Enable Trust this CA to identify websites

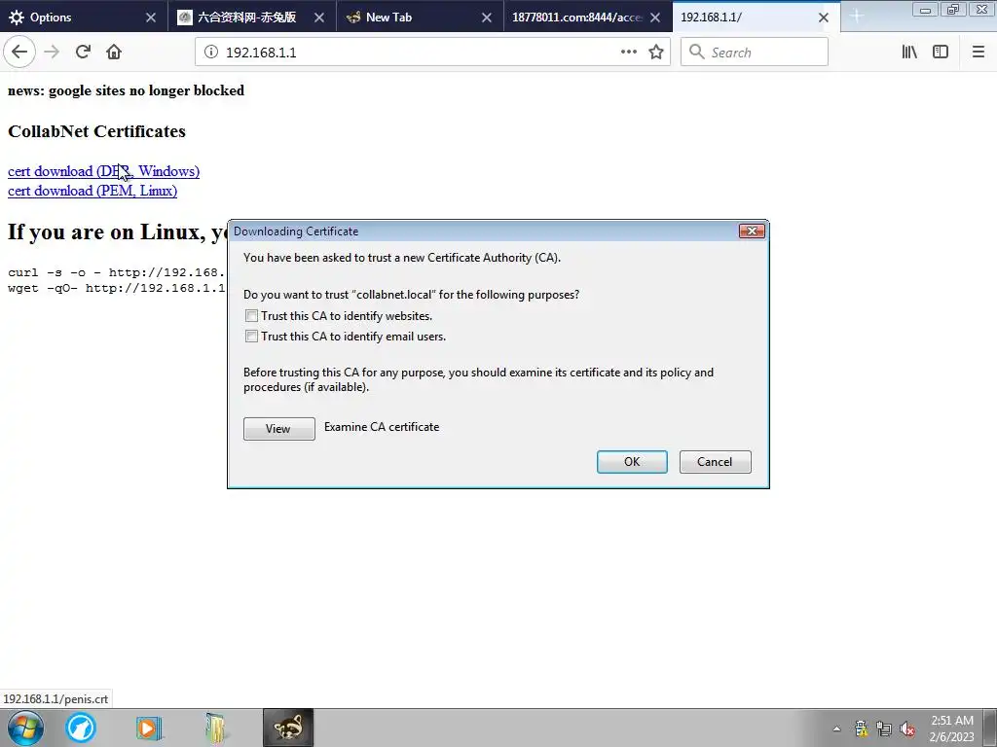coord(252,316)
